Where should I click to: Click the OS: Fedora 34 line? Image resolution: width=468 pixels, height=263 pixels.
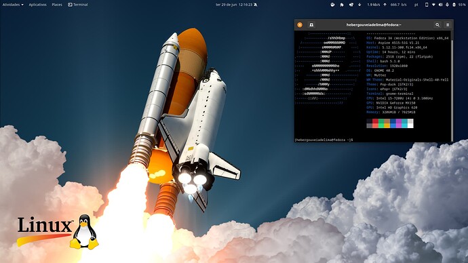(408, 38)
